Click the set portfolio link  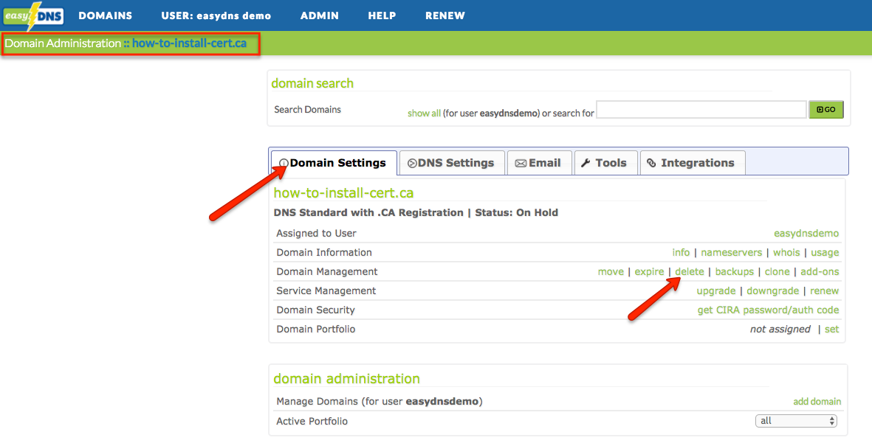[831, 329]
